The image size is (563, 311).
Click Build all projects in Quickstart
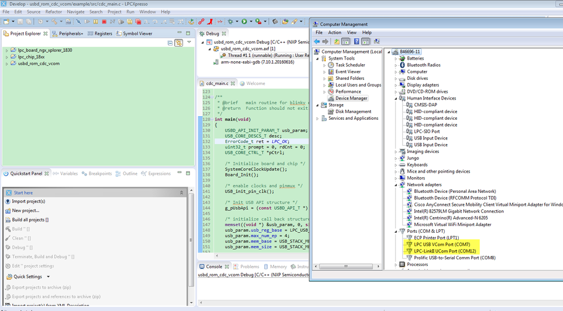(x=30, y=220)
